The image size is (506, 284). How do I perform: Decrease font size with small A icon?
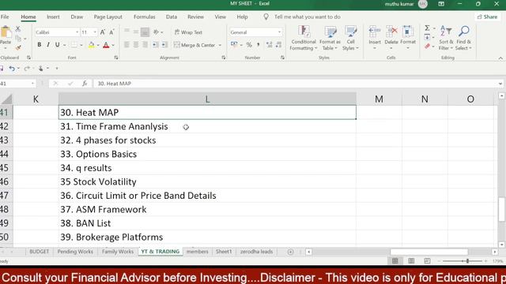pyautogui.click(x=111, y=32)
